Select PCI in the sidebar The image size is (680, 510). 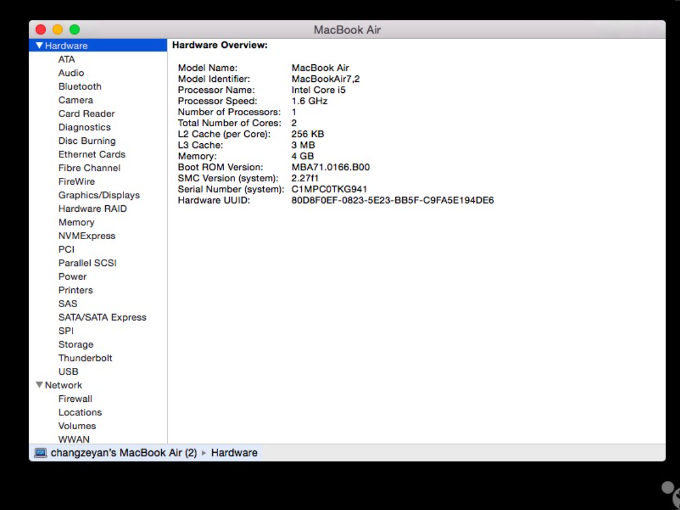pos(66,249)
